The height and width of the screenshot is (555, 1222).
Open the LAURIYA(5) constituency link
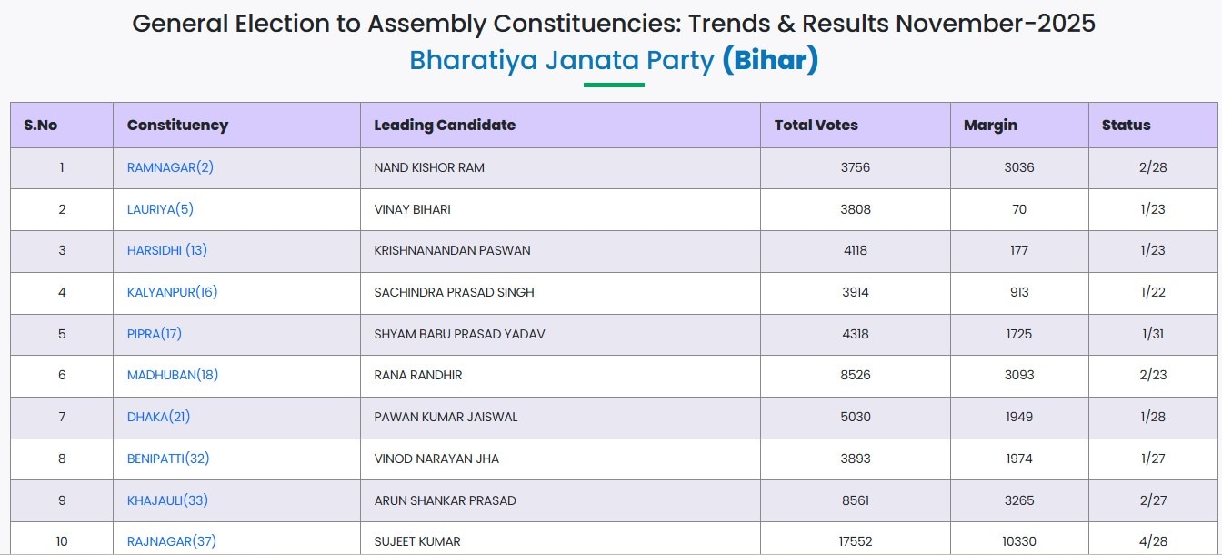click(160, 209)
